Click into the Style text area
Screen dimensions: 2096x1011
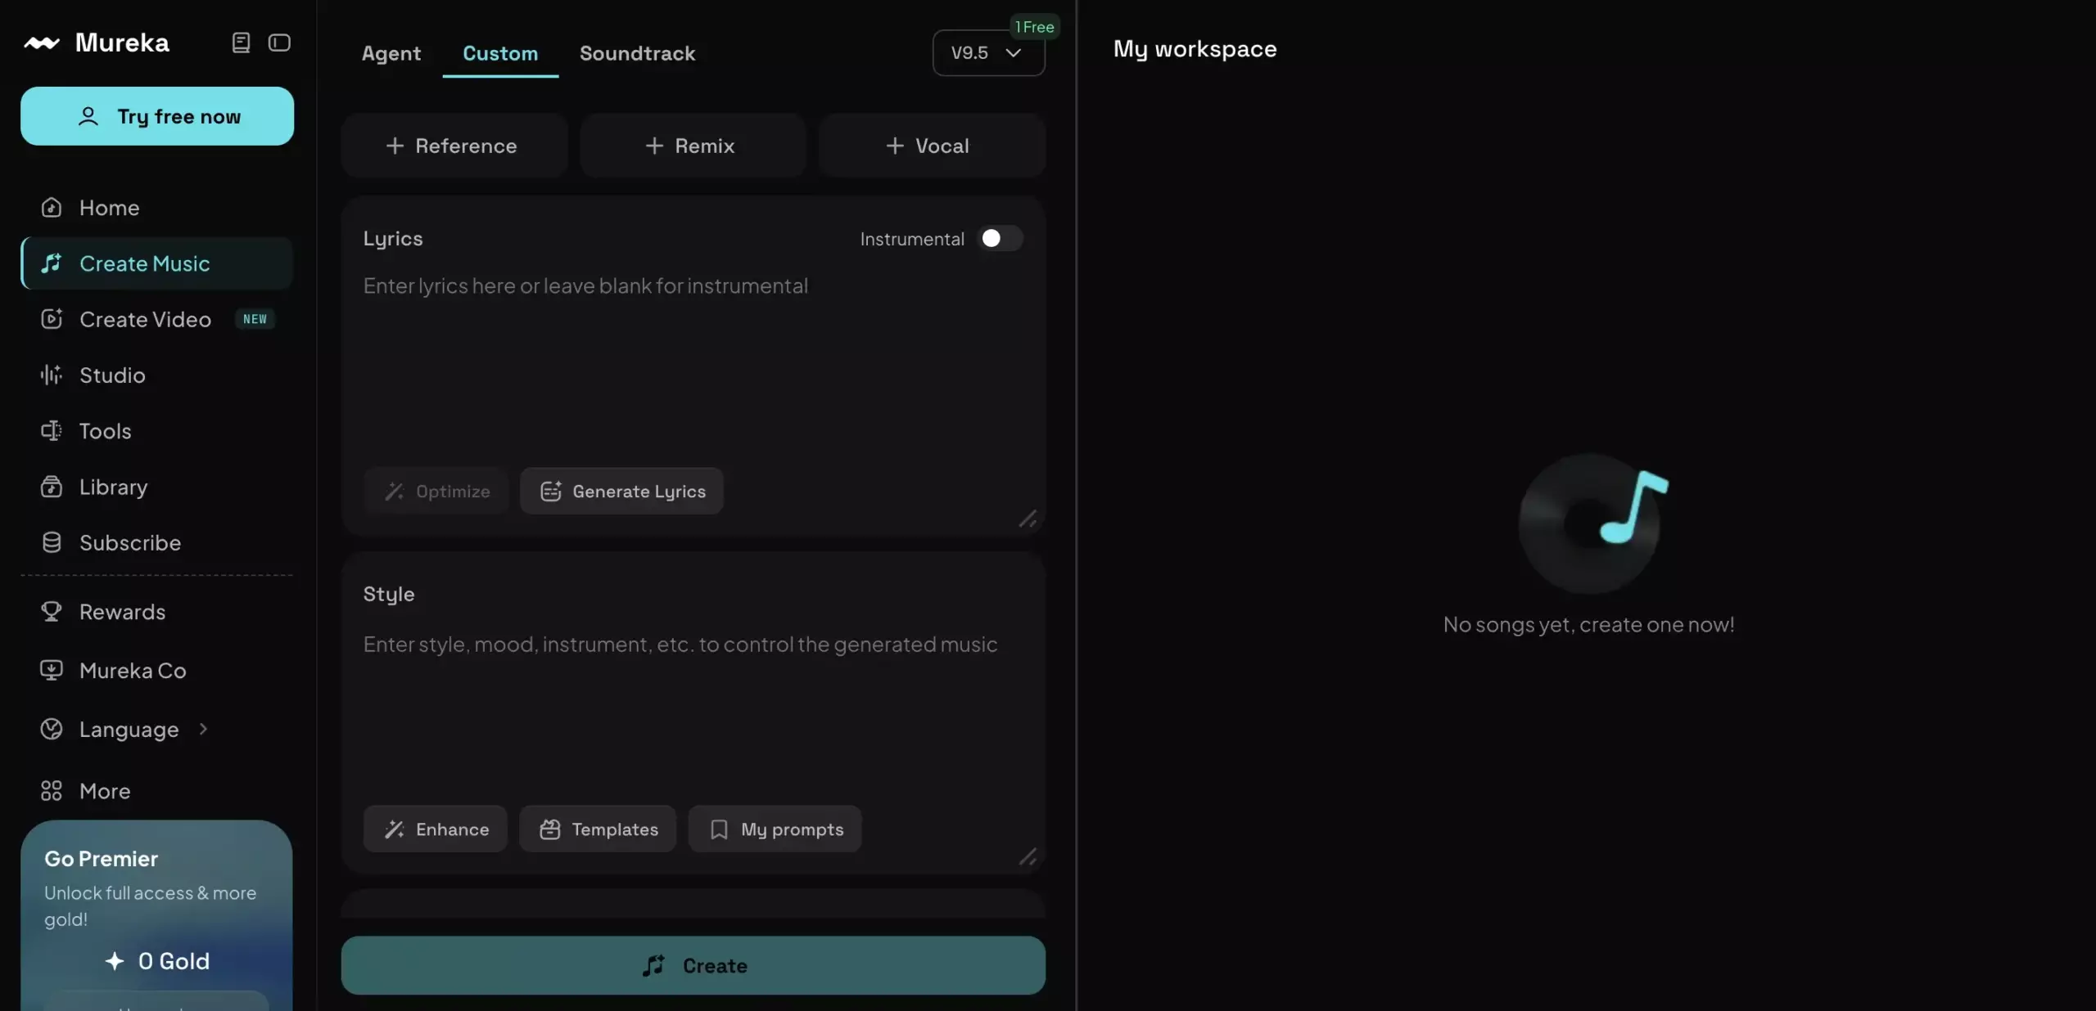click(693, 712)
